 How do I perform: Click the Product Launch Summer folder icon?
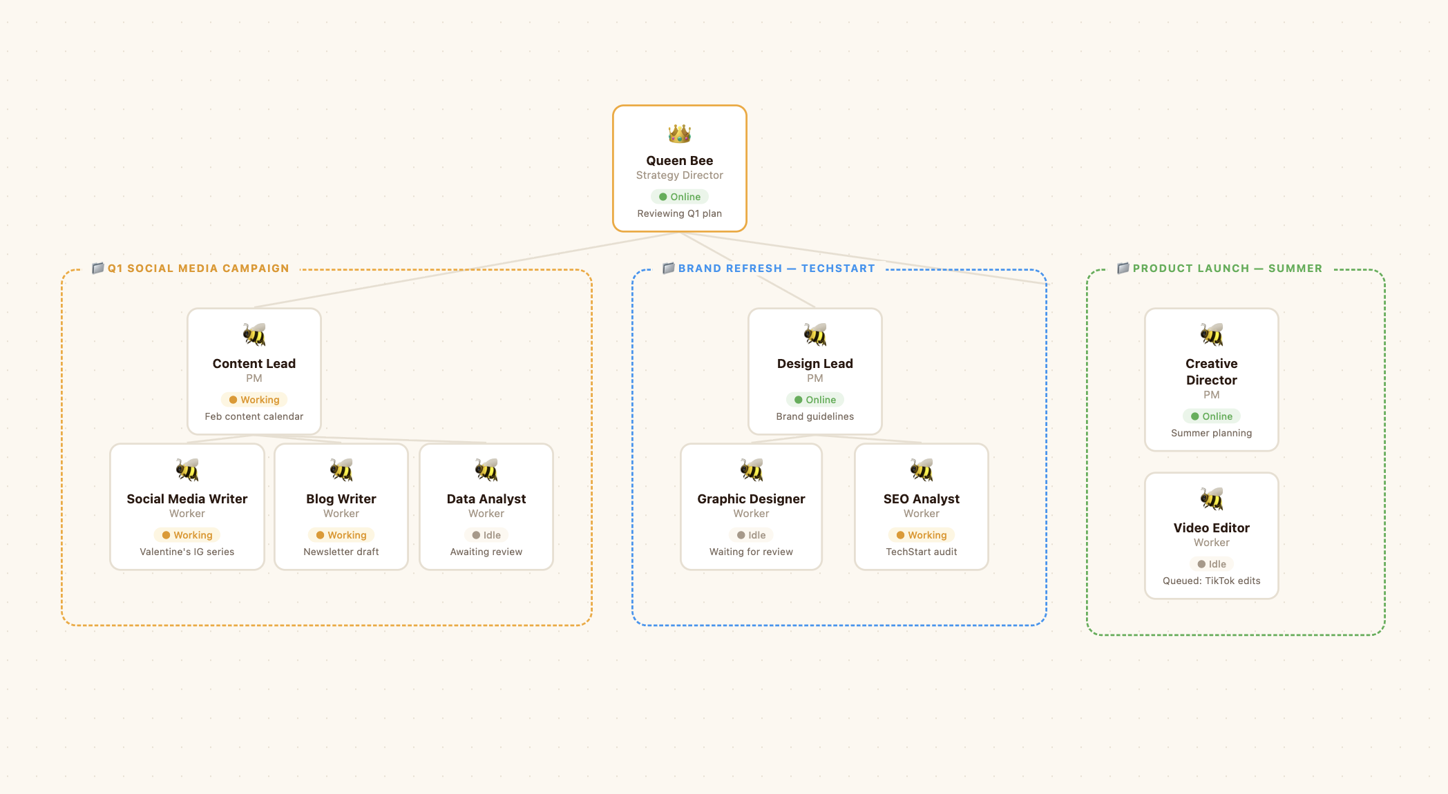pyautogui.click(x=1123, y=268)
